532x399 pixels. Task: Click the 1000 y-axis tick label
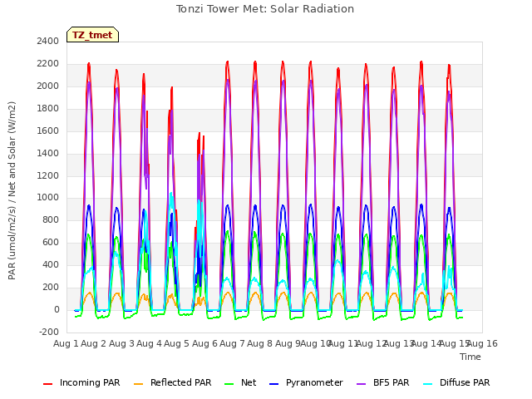coord(48,198)
